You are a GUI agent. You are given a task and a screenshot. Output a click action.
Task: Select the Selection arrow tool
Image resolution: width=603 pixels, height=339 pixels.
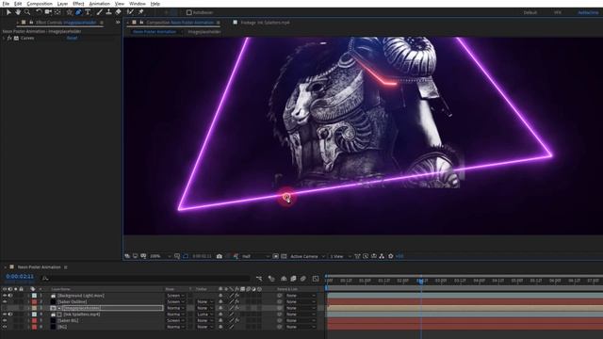coord(8,12)
